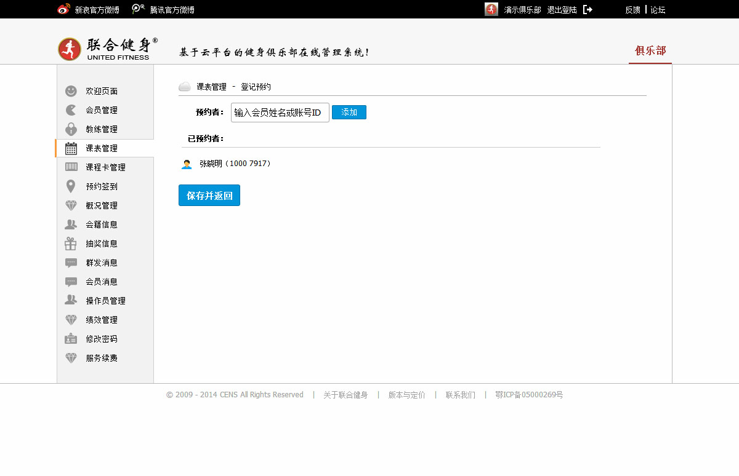This screenshot has width=739, height=476.
Task: Switch to the 俱乐部 tab
Action: 650,50
